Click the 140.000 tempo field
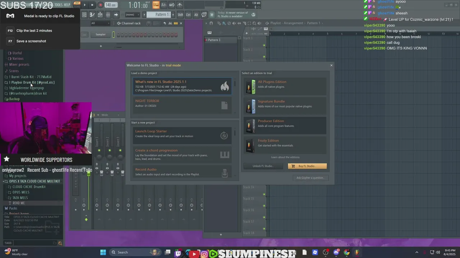This screenshot has width=460, height=258. pyautogui.click(x=111, y=5)
